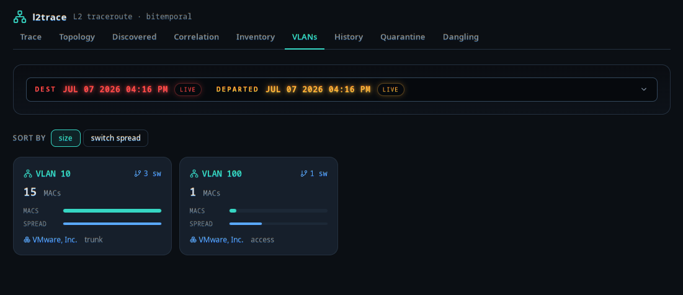Open VMware, Inc. link in VLAN 100 card
Image resolution: width=683 pixels, height=295 pixels.
coord(221,240)
